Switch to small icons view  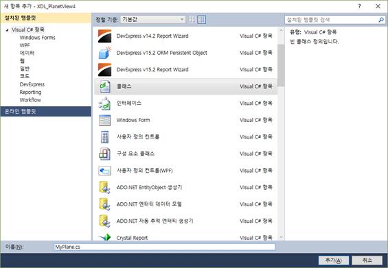[192, 19]
